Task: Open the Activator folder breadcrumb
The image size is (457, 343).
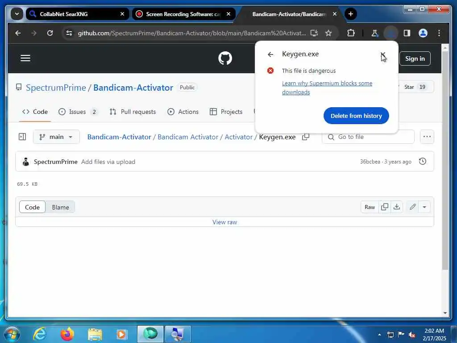Action: [238, 137]
